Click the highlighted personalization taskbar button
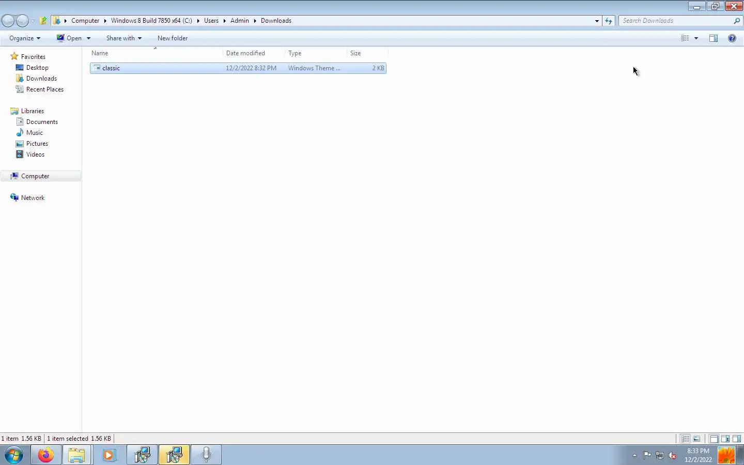744x465 pixels. coord(174,455)
